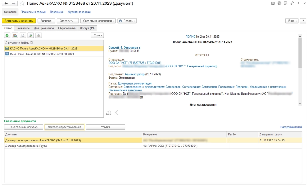Open the 'Настройка полей' link
The height and width of the screenshot is (186, 308).
tap(291, 127)
